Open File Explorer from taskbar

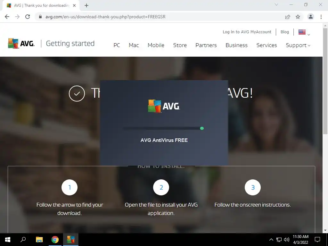coord(39,240)
